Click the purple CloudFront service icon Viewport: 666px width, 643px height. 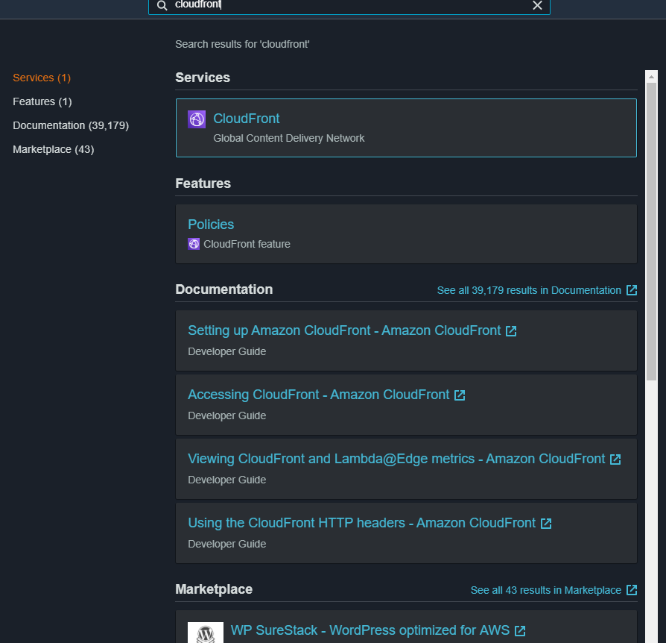[x=197, y=119]
